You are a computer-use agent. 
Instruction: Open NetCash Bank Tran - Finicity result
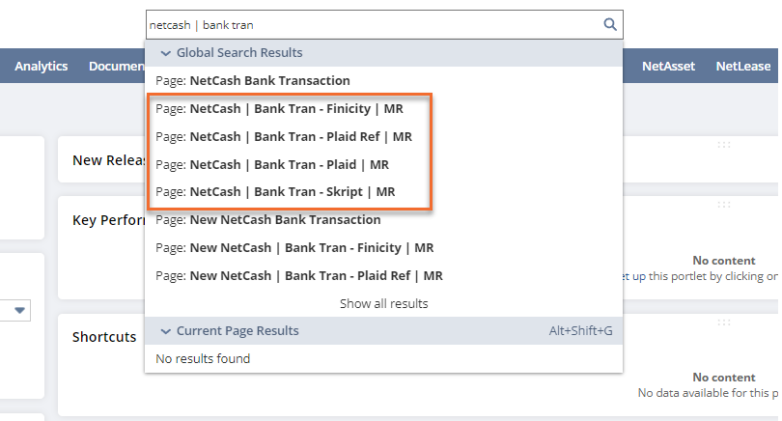click(279, 109)
